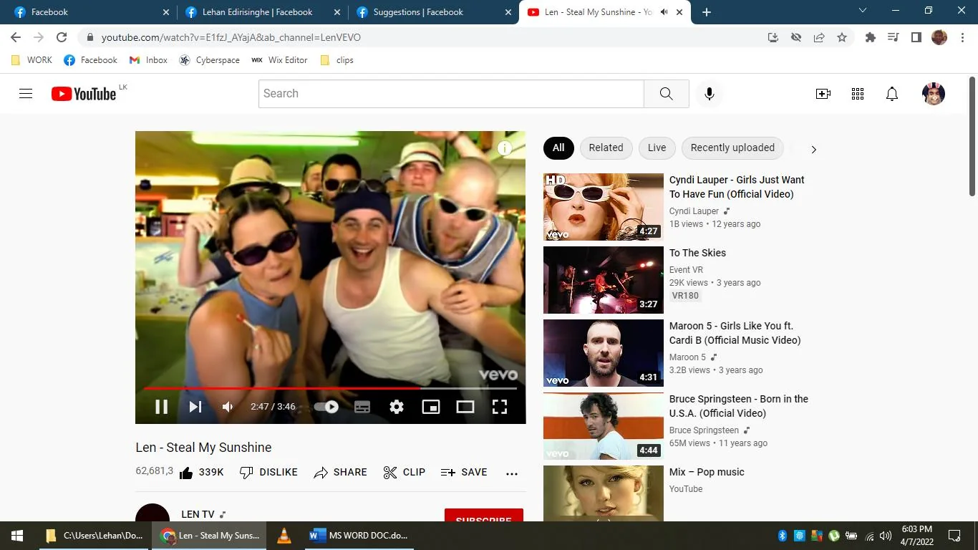Open the Inbox Gmail bookmark

[x=148, y=60]
